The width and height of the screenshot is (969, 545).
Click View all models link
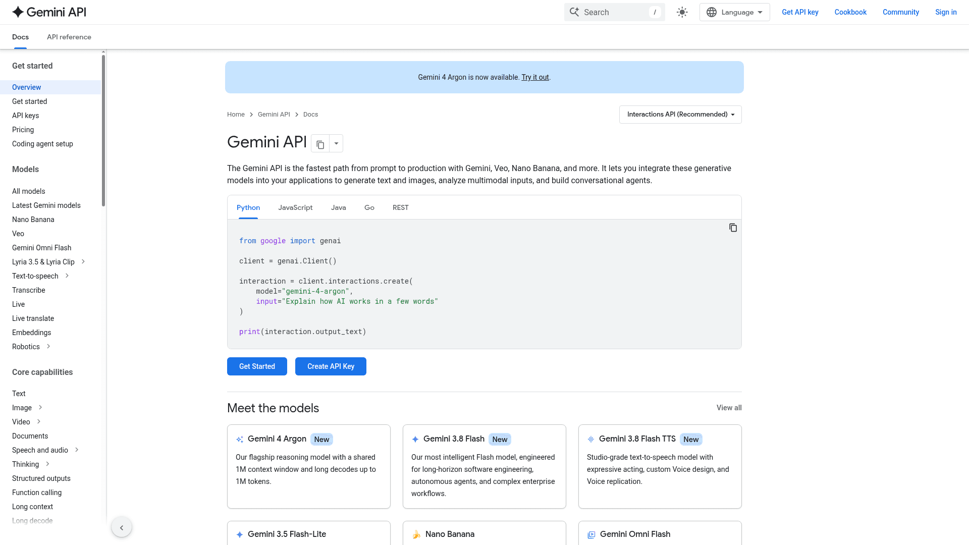pyautogui.click(x=729, y=408)
